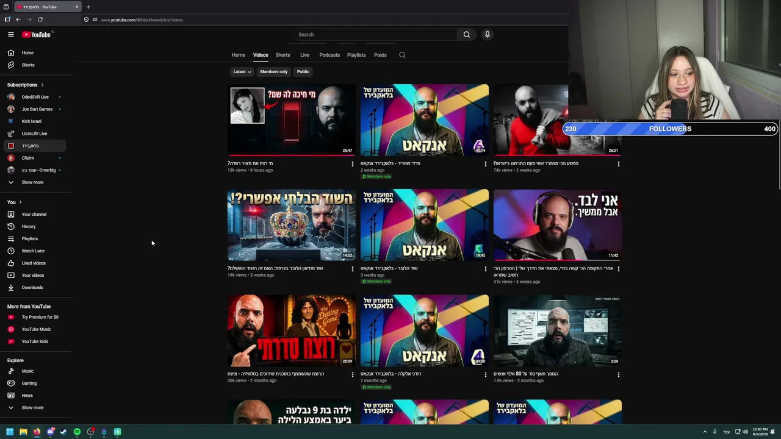This screenshot has width=781, height=439.
Task: Open Playlists in the You section
Action: 35,239
